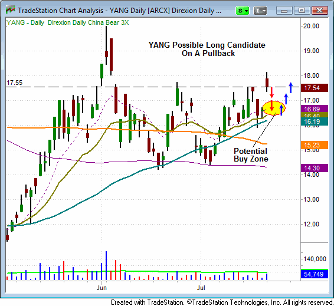Click the YANG - Daily symbol label
334x306 pixels.
[25, 22]
